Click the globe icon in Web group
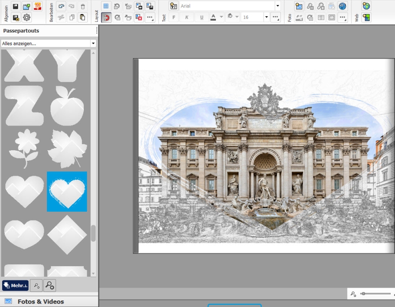The width and height of the screenshot is (395, 307). tap(366, 6)
